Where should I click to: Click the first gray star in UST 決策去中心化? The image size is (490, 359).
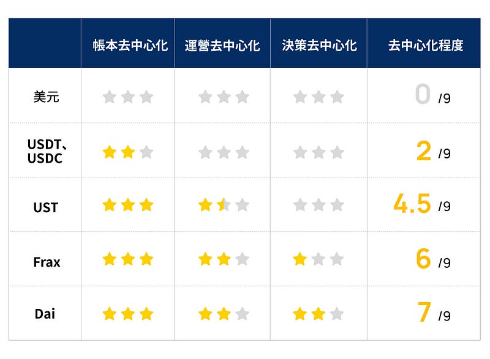[x=300, y=205]
